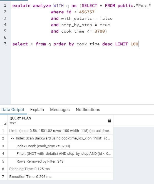The height and width of the screenshot is (184, 154).
Task: Click the number 456757 in the query
Action: coord(87,12)
